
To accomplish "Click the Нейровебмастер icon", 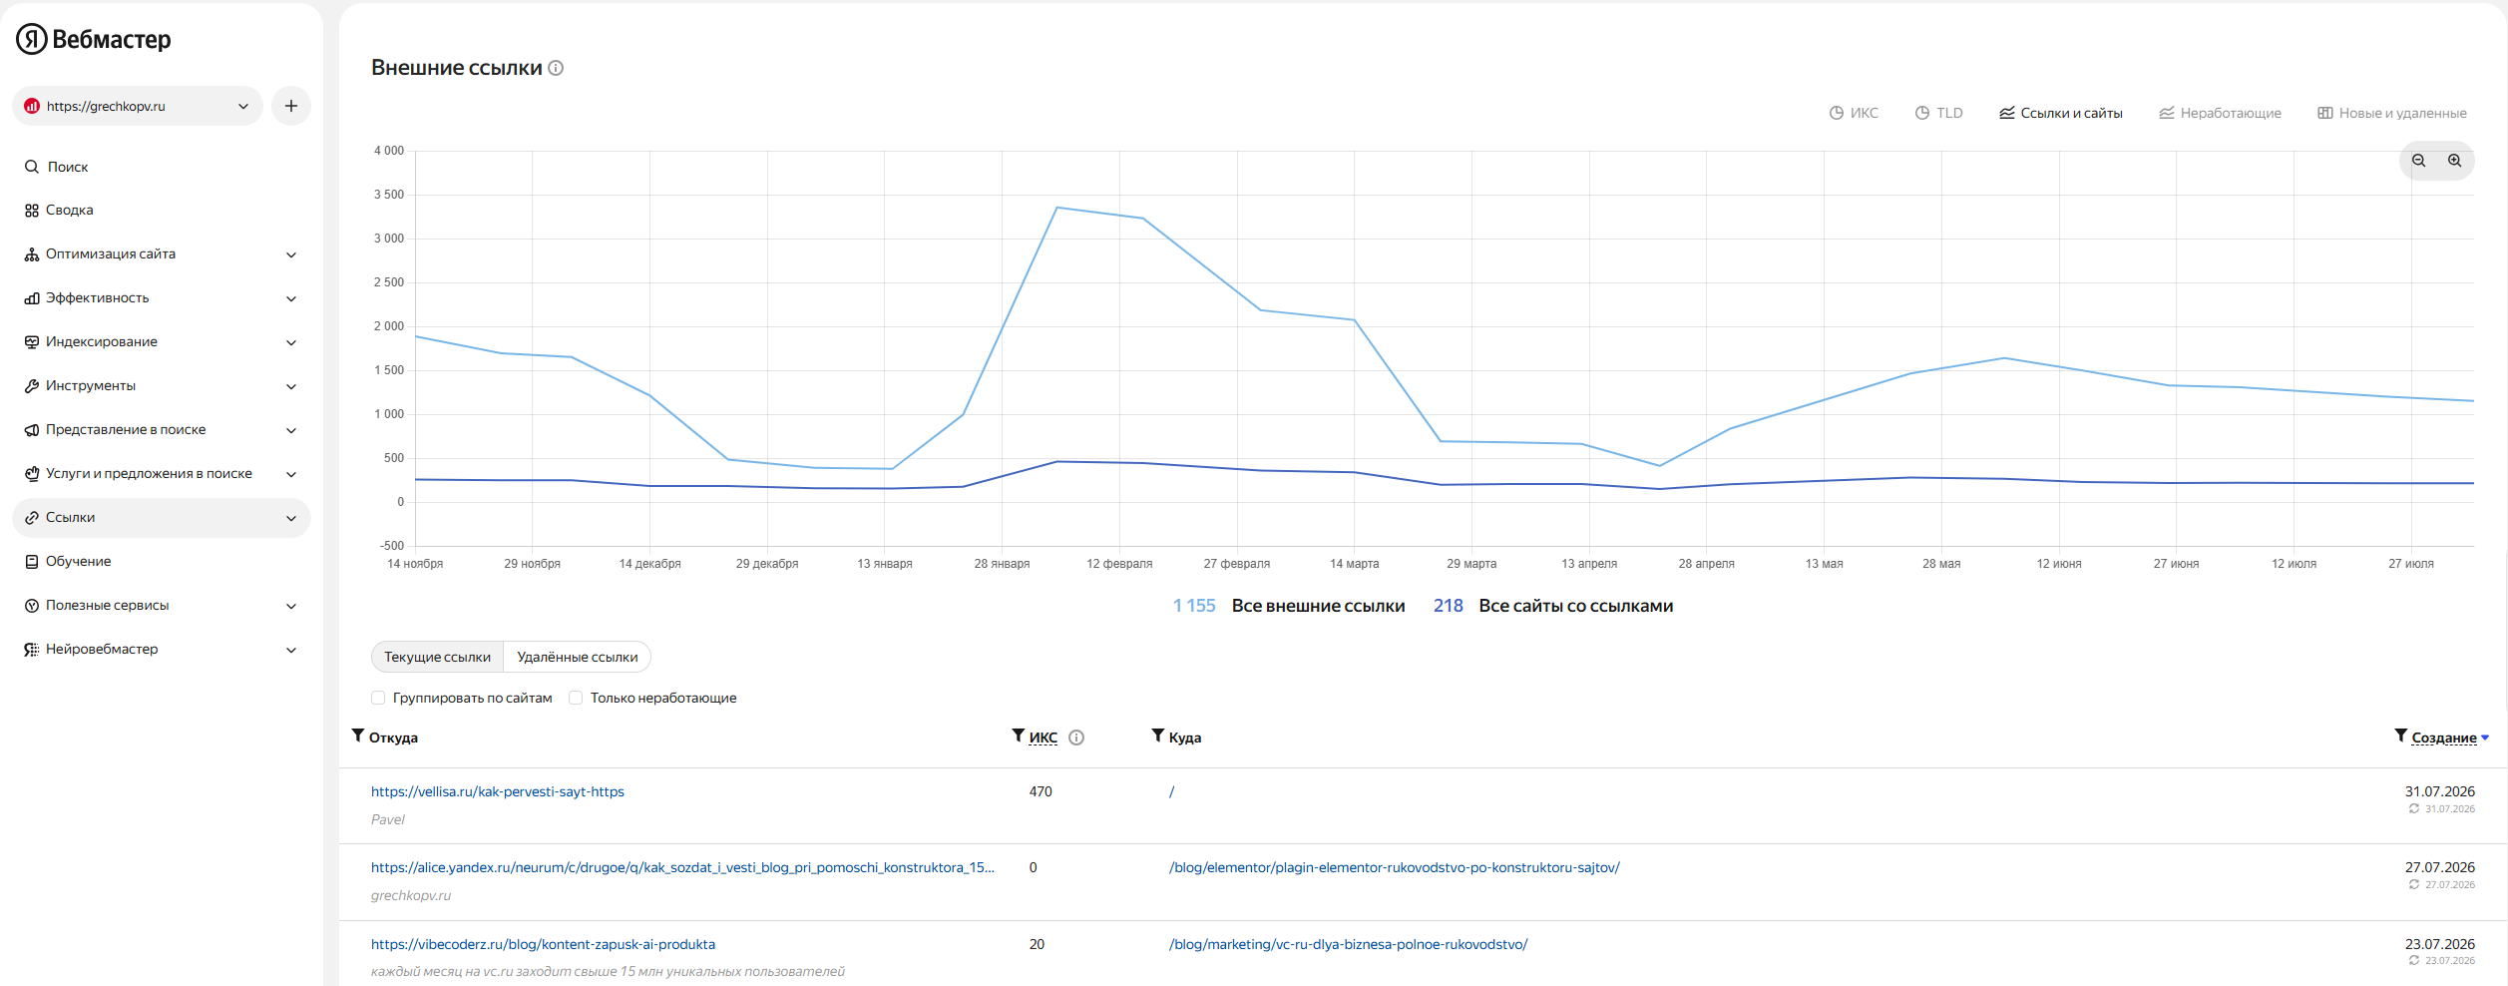I will (x=32, y=650).
